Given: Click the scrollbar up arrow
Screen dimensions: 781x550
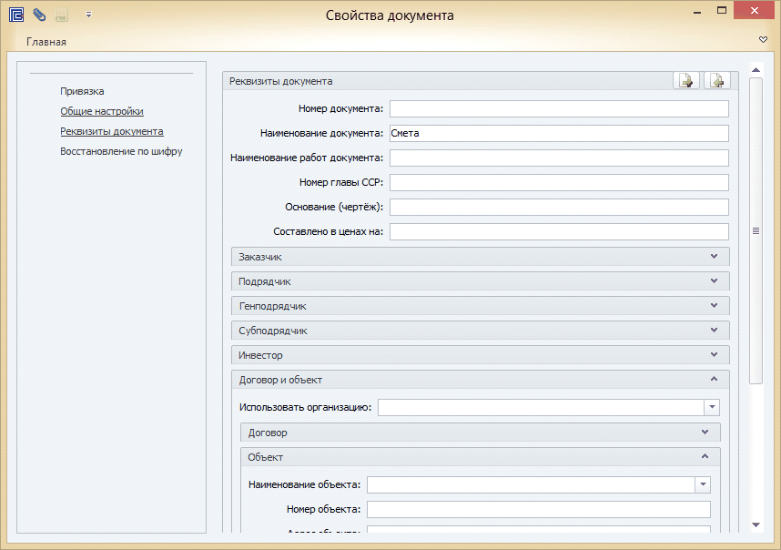Looking at the screenshot, I should (x=756, y=68).
